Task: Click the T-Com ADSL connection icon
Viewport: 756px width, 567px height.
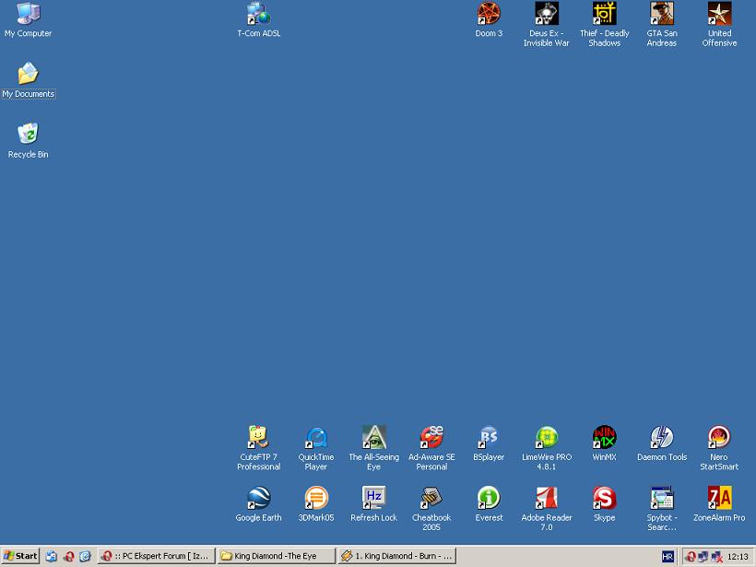Action: tap(258, 15)
